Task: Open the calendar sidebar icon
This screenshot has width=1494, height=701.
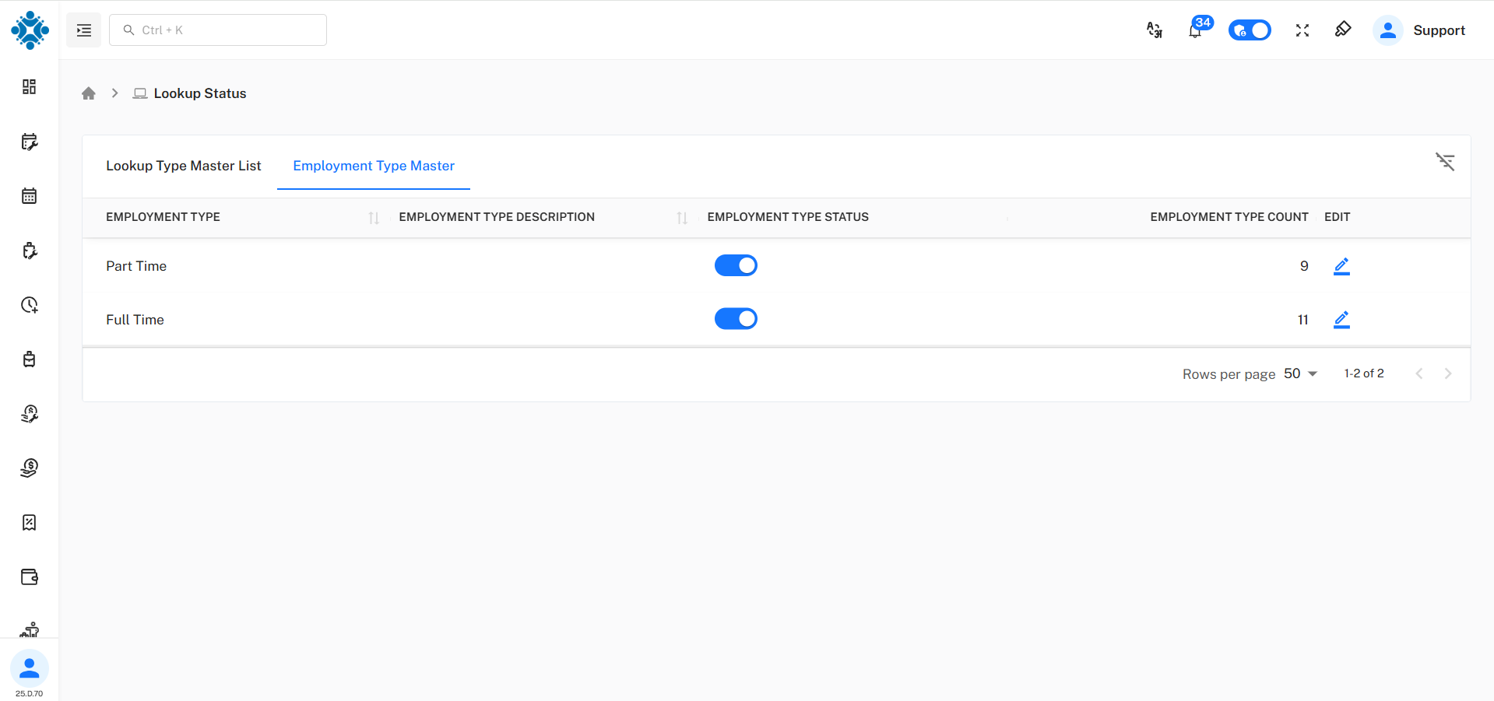Action: click(x=30, y=196)
